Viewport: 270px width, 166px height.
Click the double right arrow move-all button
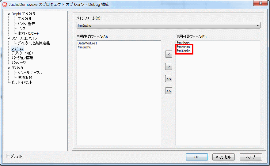coord(169,91)
